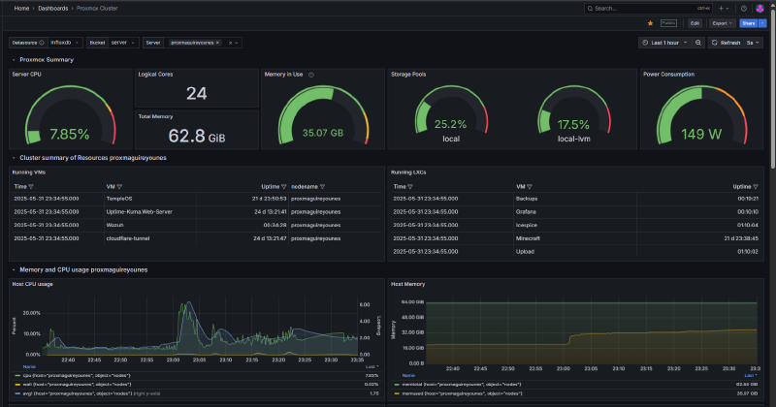Open Memory in Use info icon
Image resolution: width=776 pixels, height=407 pixels.
311,76
